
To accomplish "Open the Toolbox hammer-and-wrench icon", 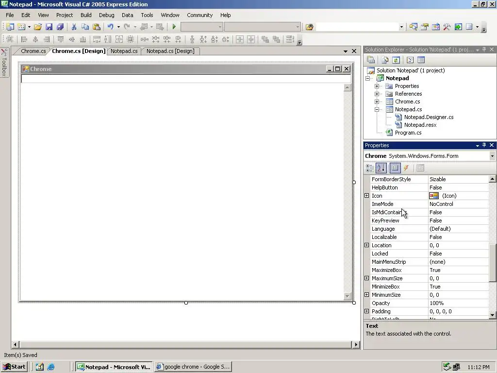I will (447, 27).
